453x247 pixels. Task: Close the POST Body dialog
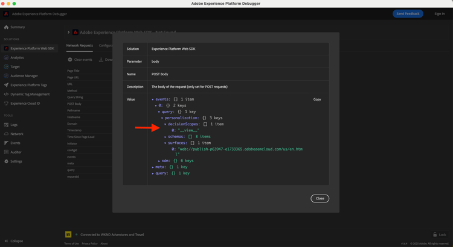320,198
